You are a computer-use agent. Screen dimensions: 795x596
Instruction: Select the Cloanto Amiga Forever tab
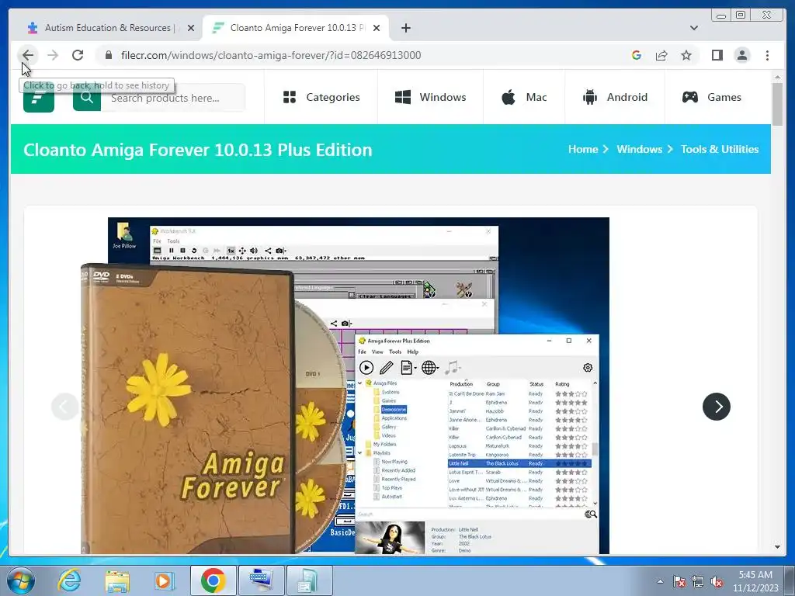(x=295, y=28)
